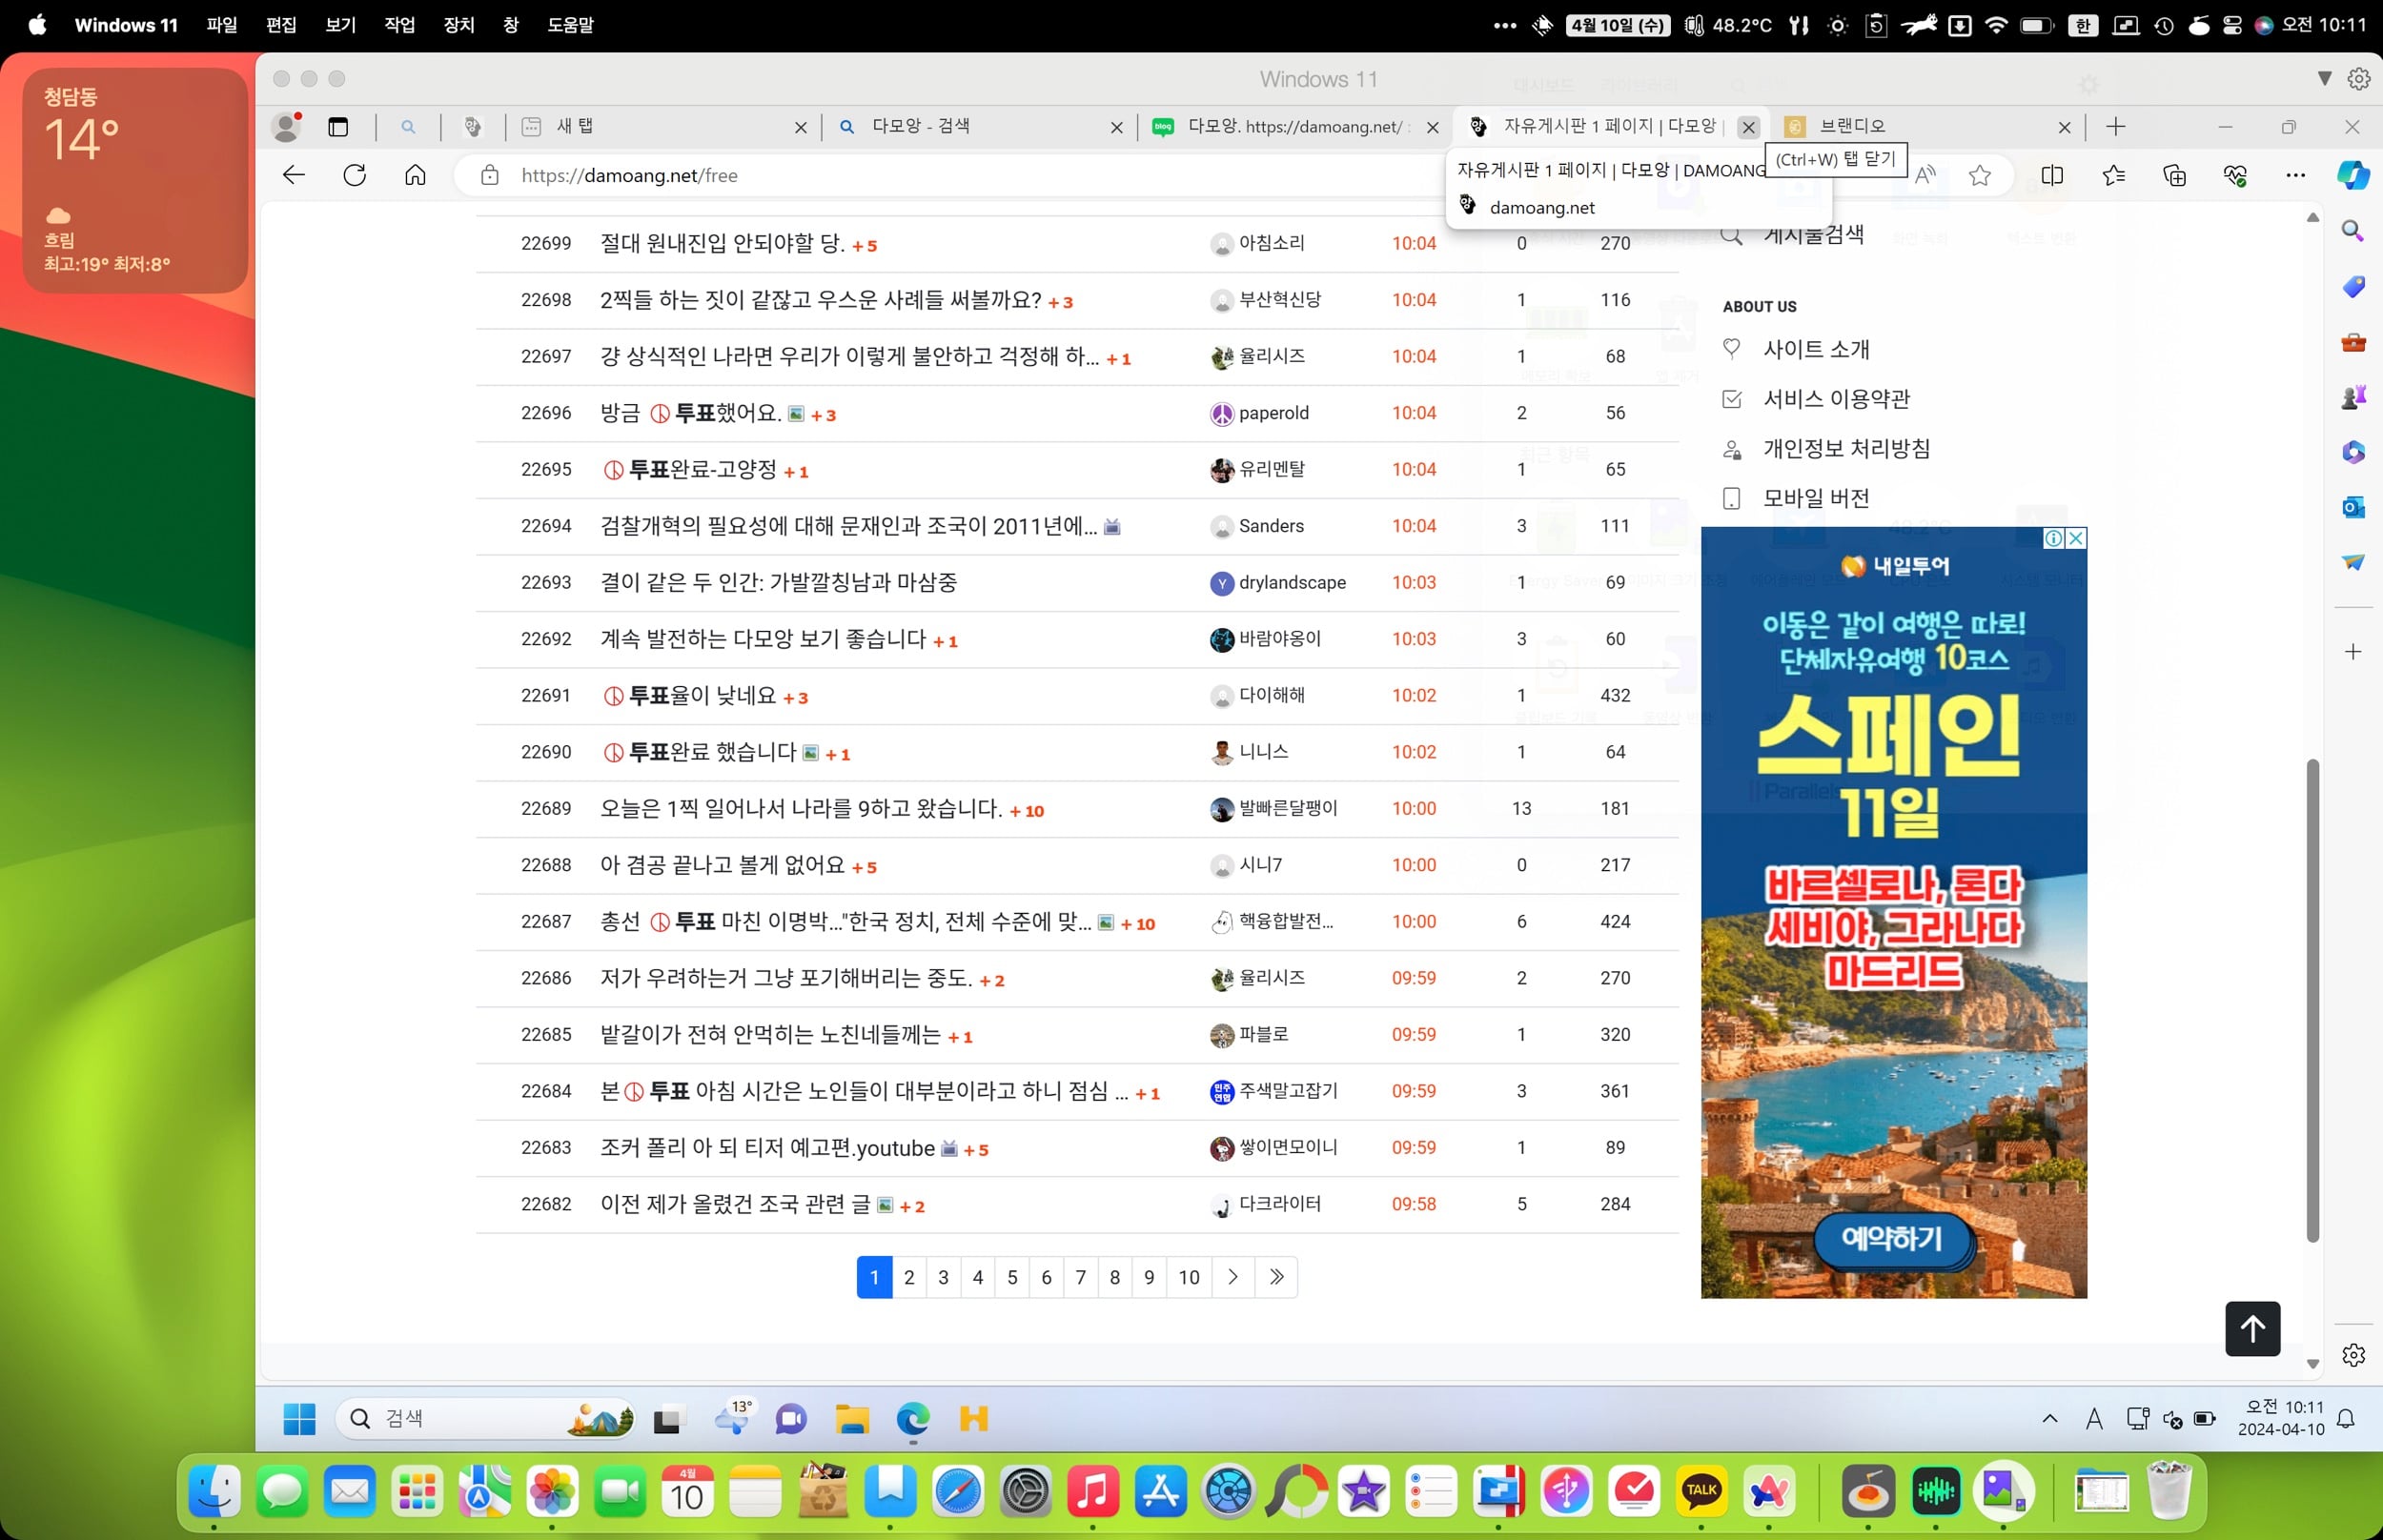Switch to the 브랜디오 tab
2383x1540 pixels.
1927,127
